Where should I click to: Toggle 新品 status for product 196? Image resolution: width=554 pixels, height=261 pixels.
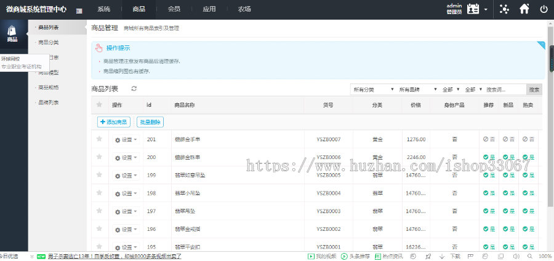pyautogui.click(x=509, y=229)
